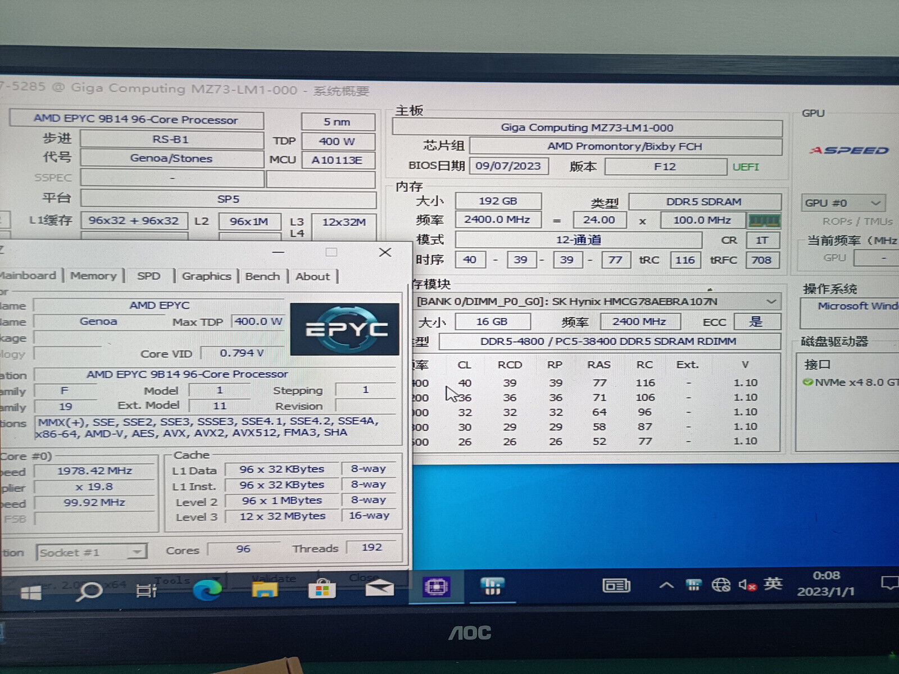Click the taskbar search magnifier icon

pyautogui.click(x=89, y=591)
